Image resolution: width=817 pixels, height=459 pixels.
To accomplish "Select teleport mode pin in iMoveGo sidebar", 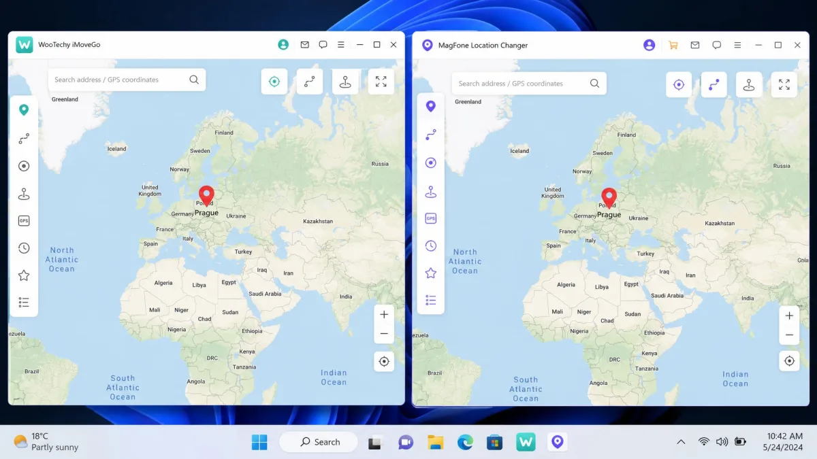I will (24, 110).
